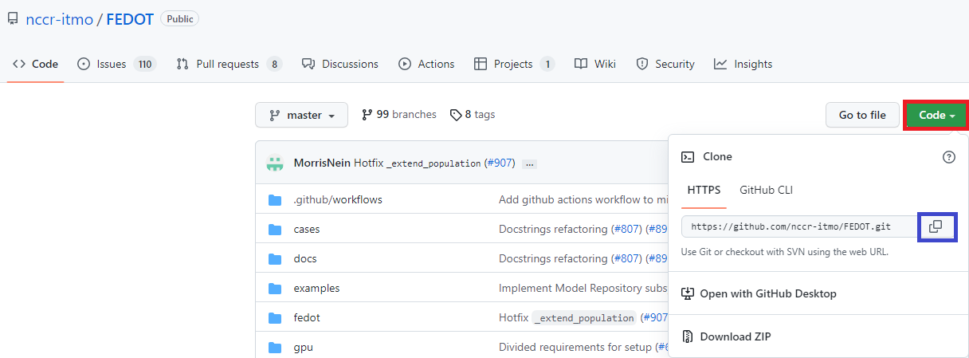
Task: Open the nccr-itmo owner link
Action: [59, 18]
